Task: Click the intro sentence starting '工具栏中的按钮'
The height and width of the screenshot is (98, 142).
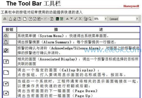Action: coord(42,12)
